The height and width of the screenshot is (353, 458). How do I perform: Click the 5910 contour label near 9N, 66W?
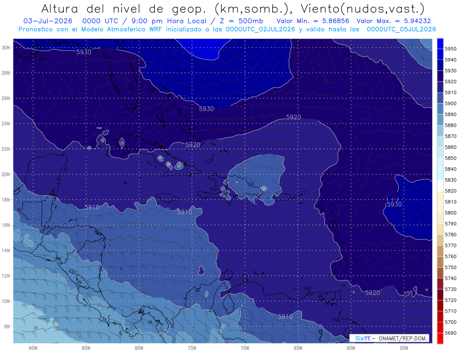click(x=285, y=316)
